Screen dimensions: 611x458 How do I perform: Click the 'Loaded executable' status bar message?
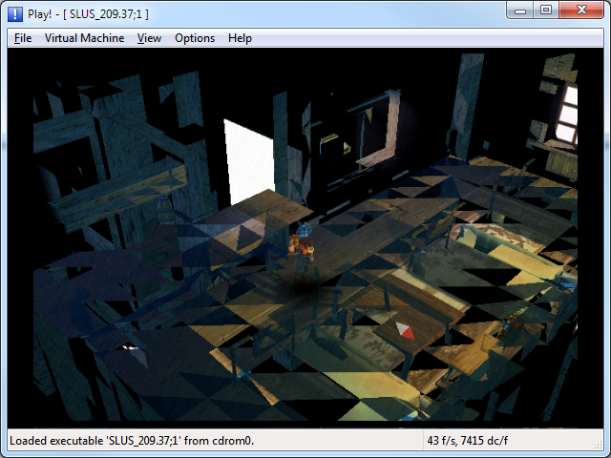coord(132,441)
